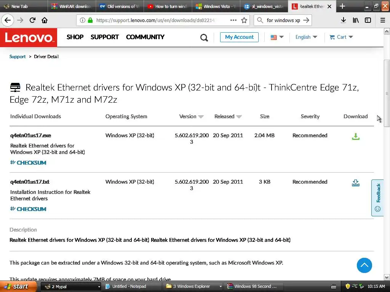
Task: Open the SHOP menu
Action: 75,37
